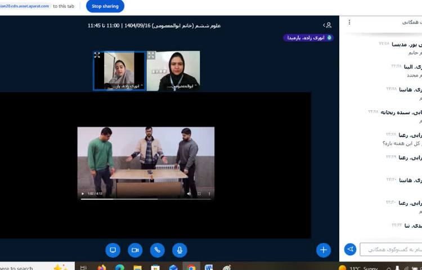Screen dimensions: 422x270
Task: Open Chrome from the taskbar
Action: tap(191, 267)
